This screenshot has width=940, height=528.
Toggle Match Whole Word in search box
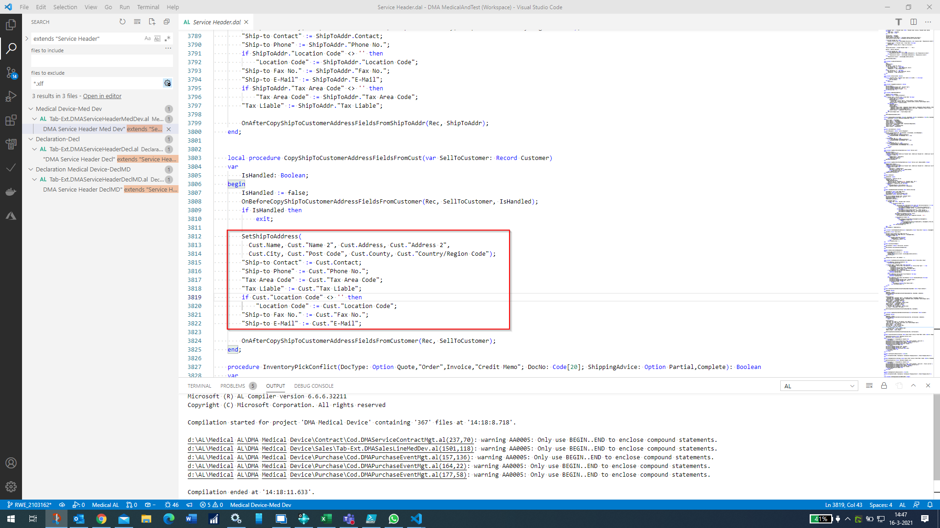click(157, 38)
